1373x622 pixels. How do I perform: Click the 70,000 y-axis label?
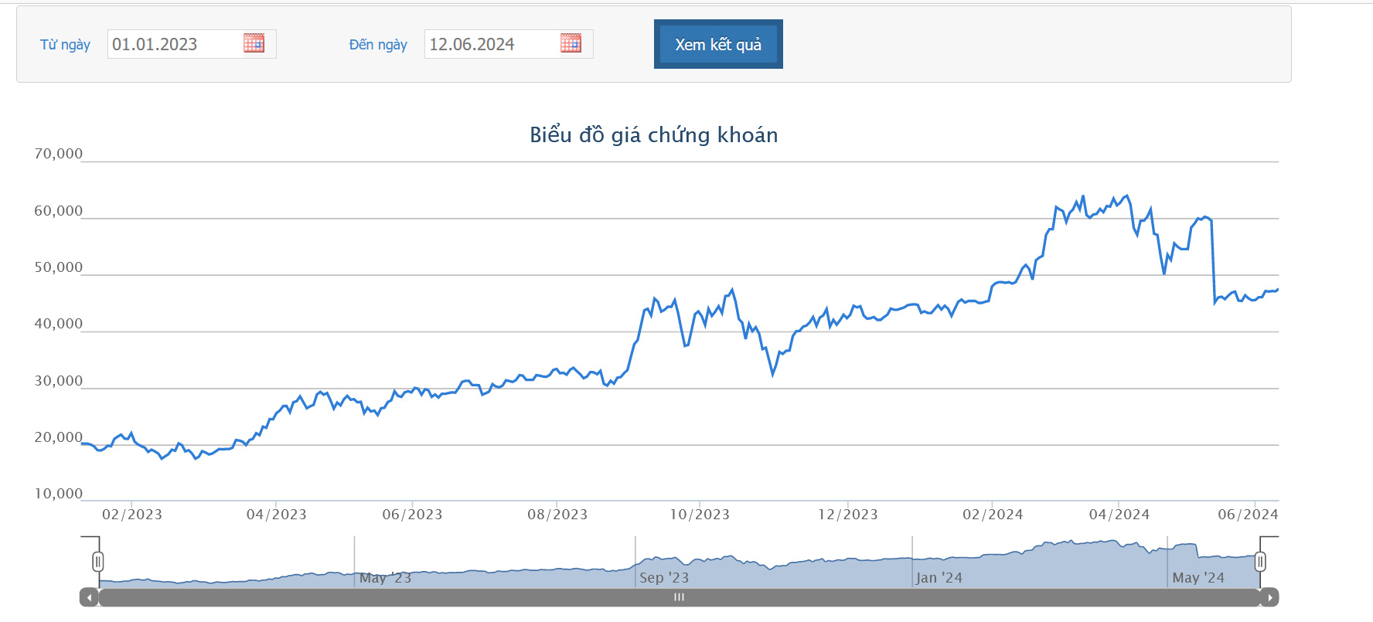[x=58, y=154]
